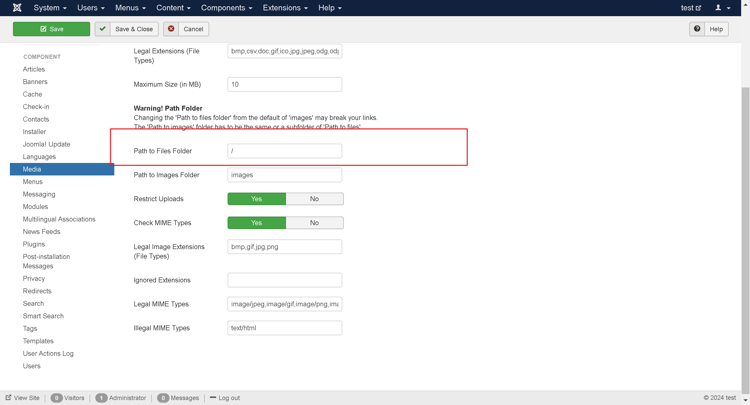Click the Save & Close button
The width and height of the screenshot is (750, 405).
[x=127, y=29]
